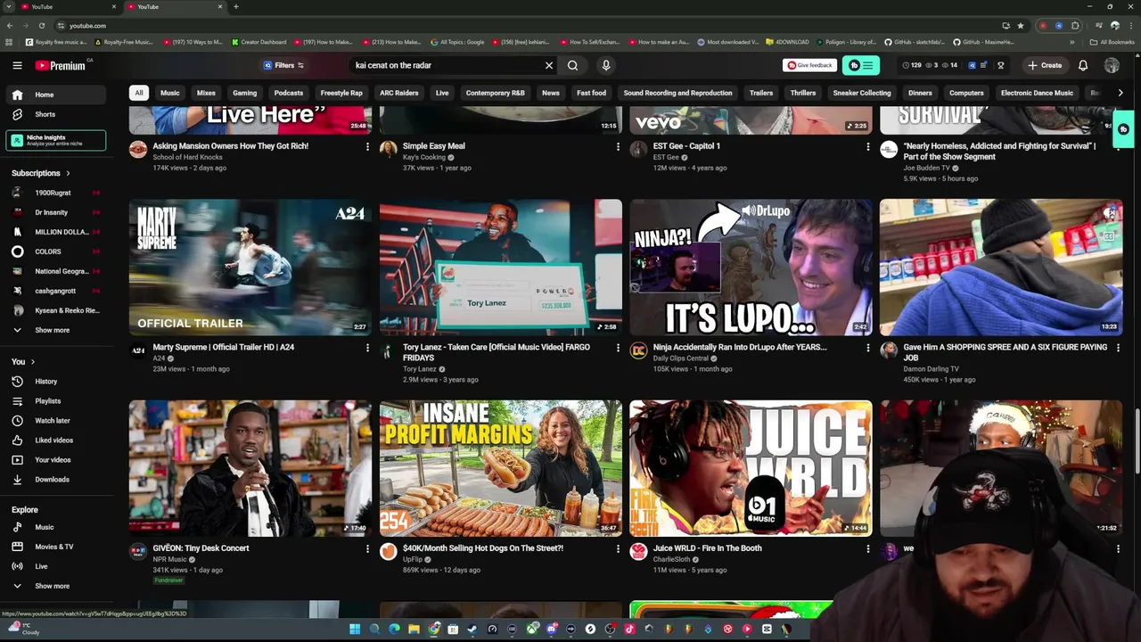Viewport: 1141px width, 642px height.
Task: Open the COLORS subscription channel
Action: [57, 251]
